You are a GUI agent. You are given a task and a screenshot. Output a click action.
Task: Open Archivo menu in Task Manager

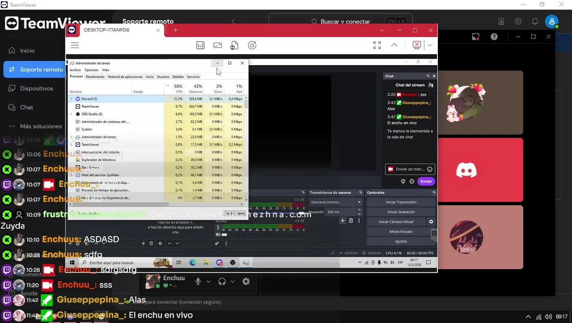(75, 70)
